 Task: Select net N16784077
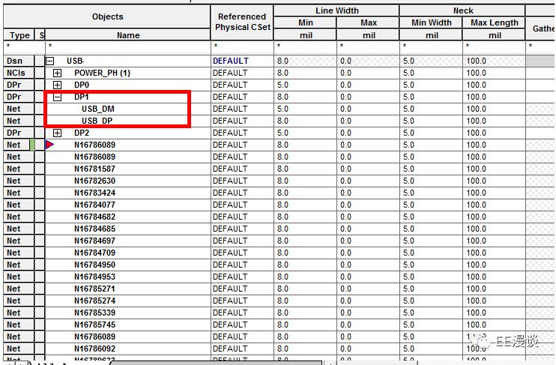pyautogui.click(x=94, y=205)
